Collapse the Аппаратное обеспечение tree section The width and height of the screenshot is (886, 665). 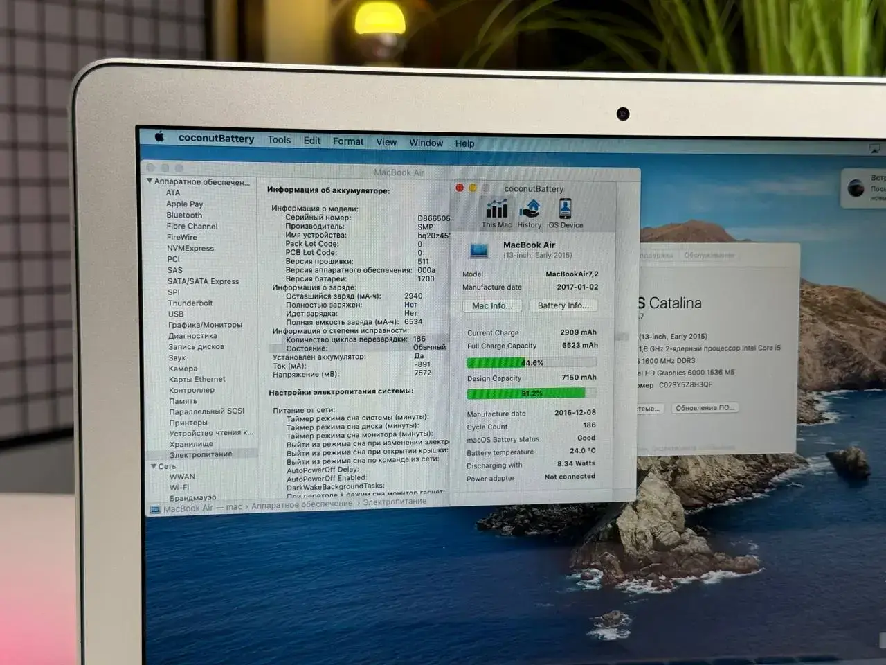tap(150, 181)
